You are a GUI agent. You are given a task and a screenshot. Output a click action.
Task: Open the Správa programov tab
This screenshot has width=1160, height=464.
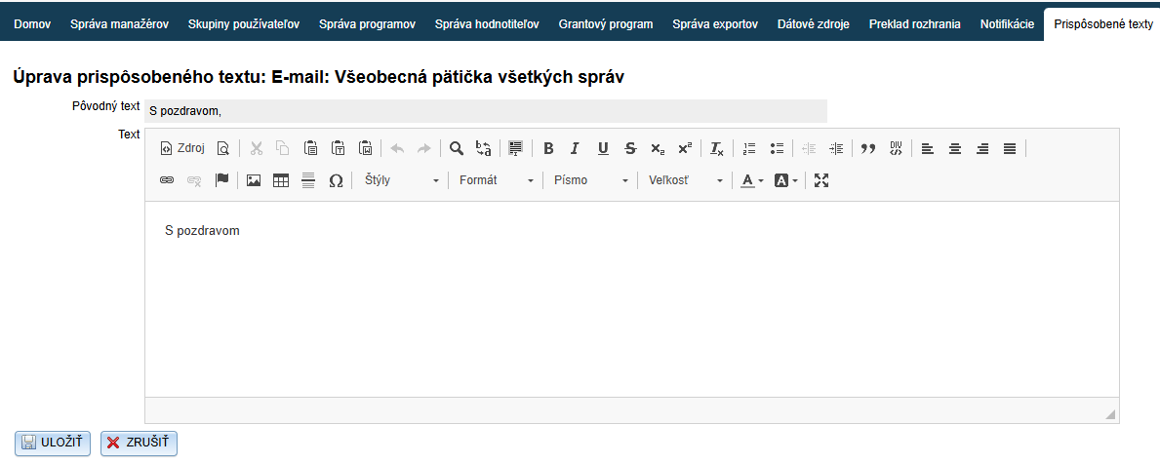(x=368, y=24)
